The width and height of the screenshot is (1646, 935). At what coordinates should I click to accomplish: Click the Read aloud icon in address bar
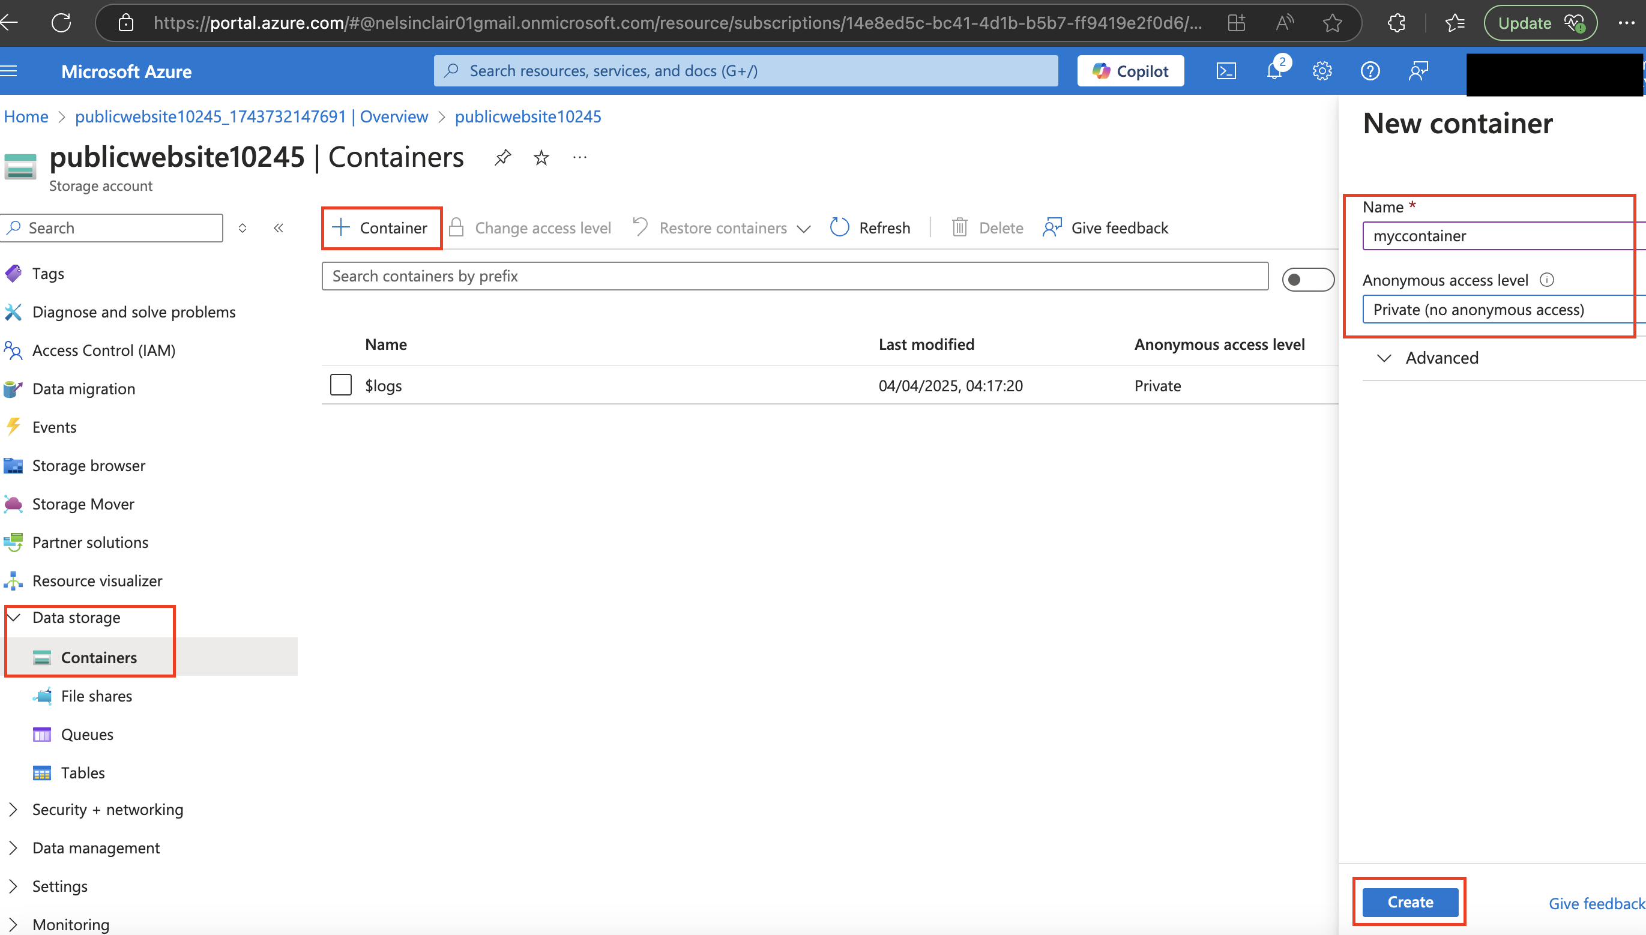pyautogui.click(x=1285, y=23)
